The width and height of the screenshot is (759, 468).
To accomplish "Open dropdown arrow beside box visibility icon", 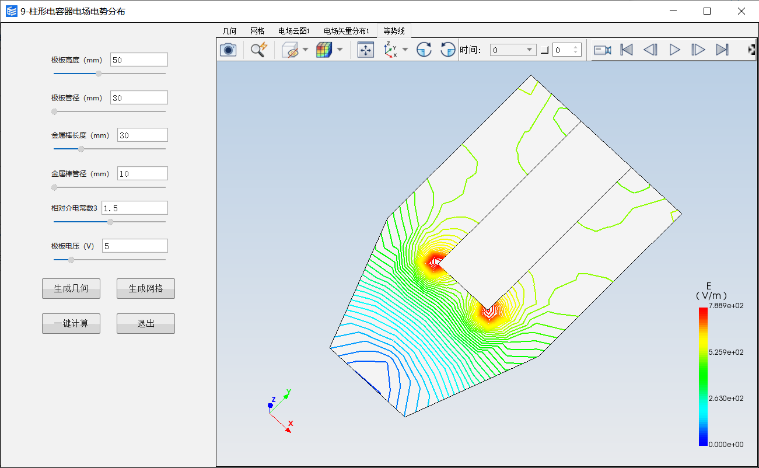I will click(x=305, y=50).
